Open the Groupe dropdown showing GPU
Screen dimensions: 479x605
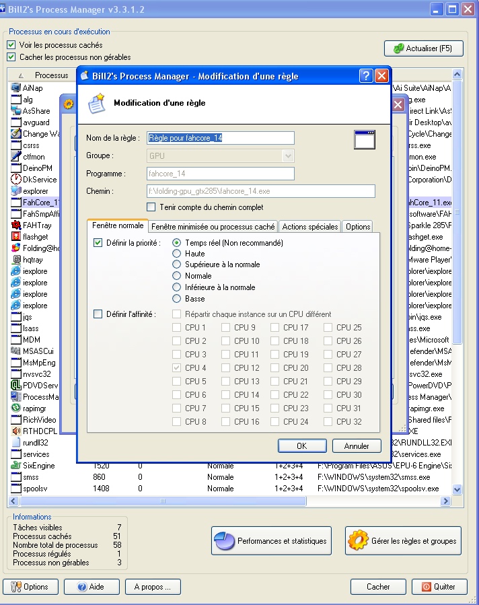point(288,155)
